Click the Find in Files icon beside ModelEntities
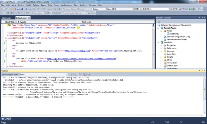The width and height of the screenshot is (207, 124). [137, 9]
